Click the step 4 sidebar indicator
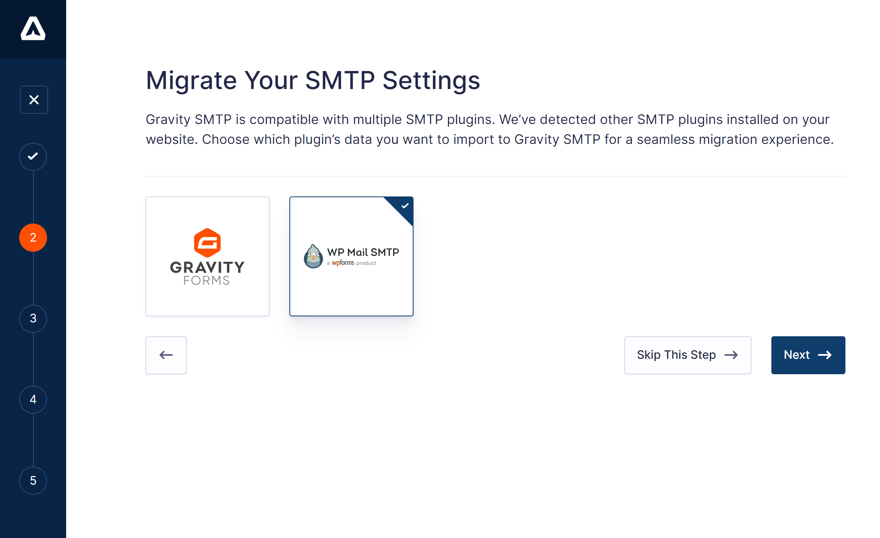Viewport: 880px width, 538px height. (33, 399)
